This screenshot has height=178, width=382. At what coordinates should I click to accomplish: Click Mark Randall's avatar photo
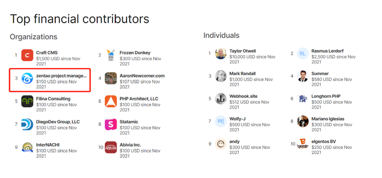221,76
